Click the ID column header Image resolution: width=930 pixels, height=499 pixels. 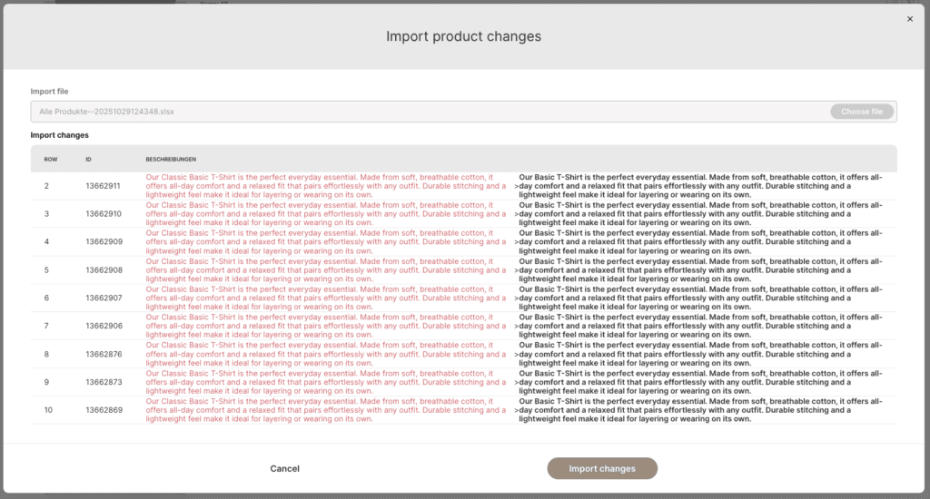pos(89,159)
